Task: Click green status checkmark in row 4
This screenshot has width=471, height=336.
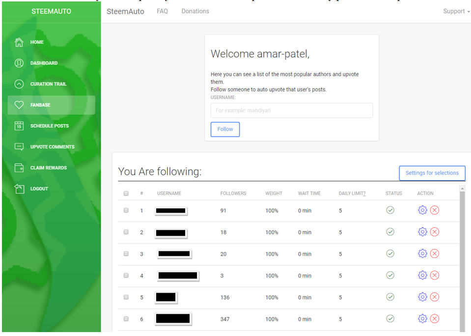Action: pos(390,275)
